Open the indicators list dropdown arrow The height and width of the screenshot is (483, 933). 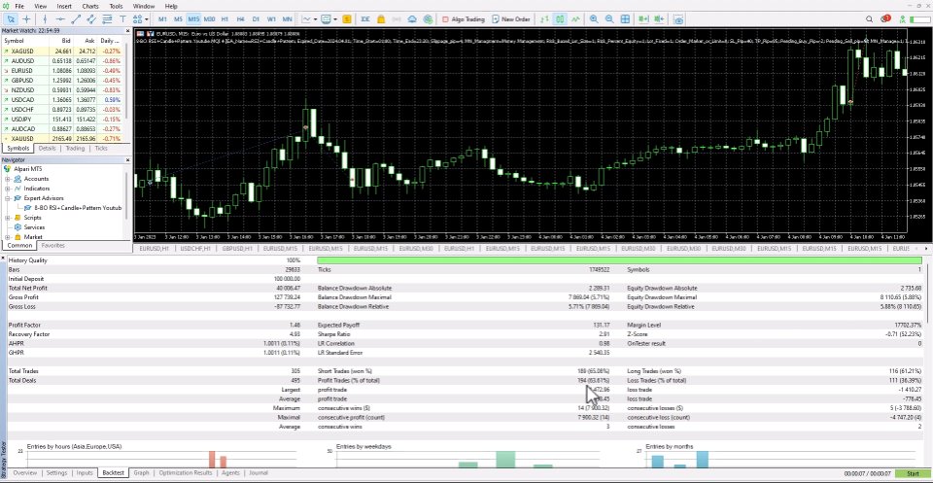[x=315, y=19]
